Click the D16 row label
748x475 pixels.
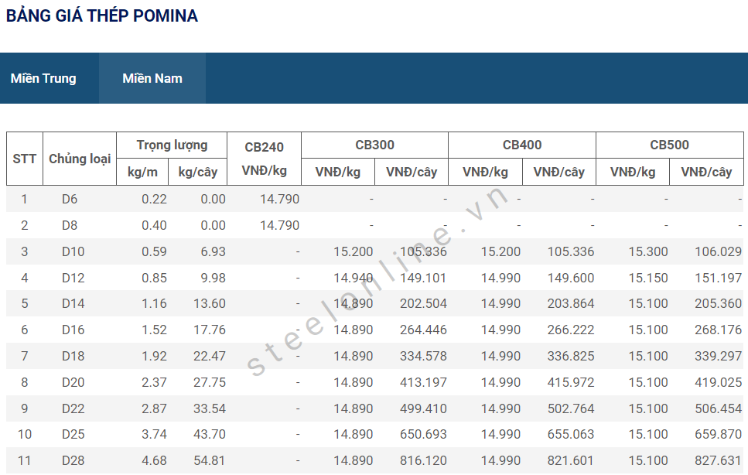click(73, 330)
